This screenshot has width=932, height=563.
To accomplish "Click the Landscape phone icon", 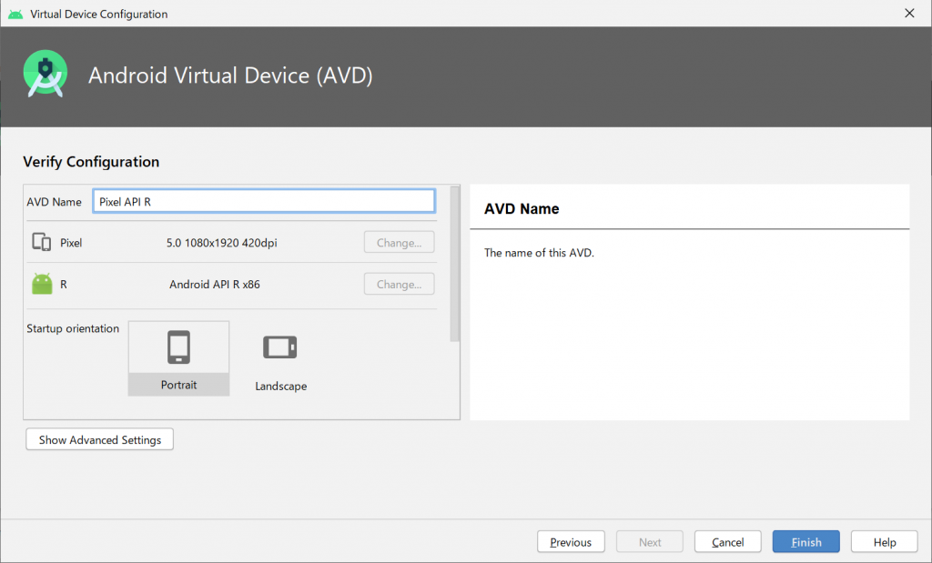I will [x=279, y=347].
